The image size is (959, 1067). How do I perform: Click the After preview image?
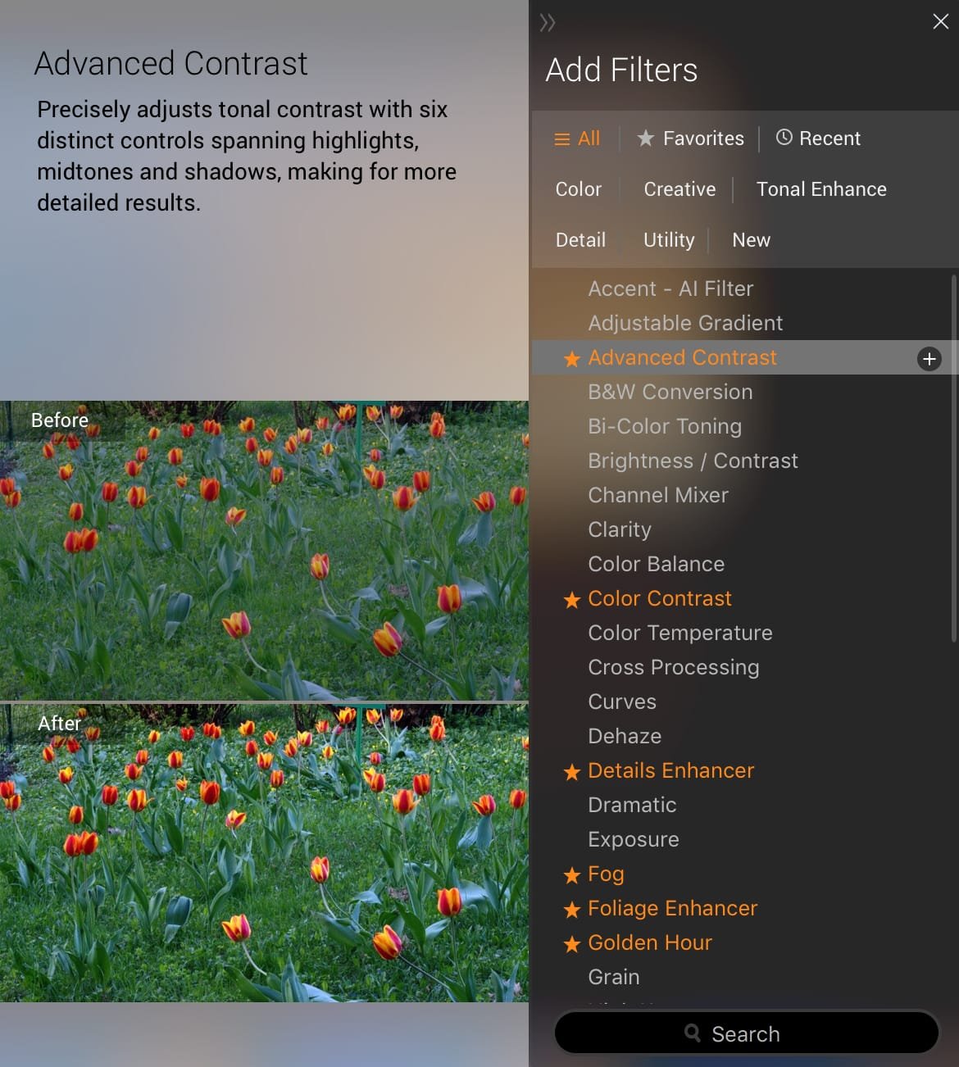coord(264,852)
